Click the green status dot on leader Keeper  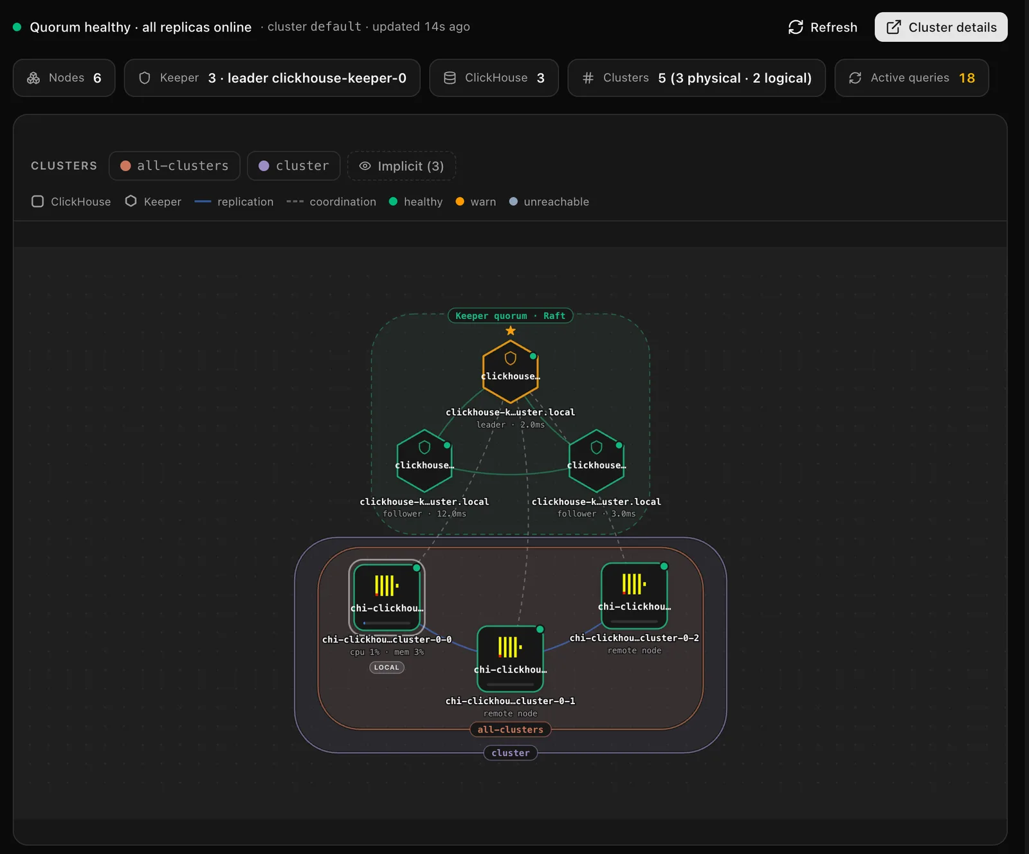tap(533, 356)
